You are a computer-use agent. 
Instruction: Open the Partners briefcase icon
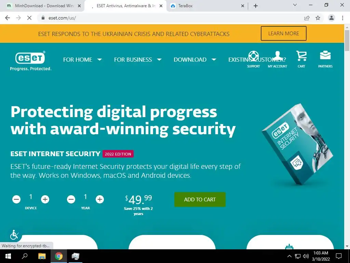coord(325,55)
